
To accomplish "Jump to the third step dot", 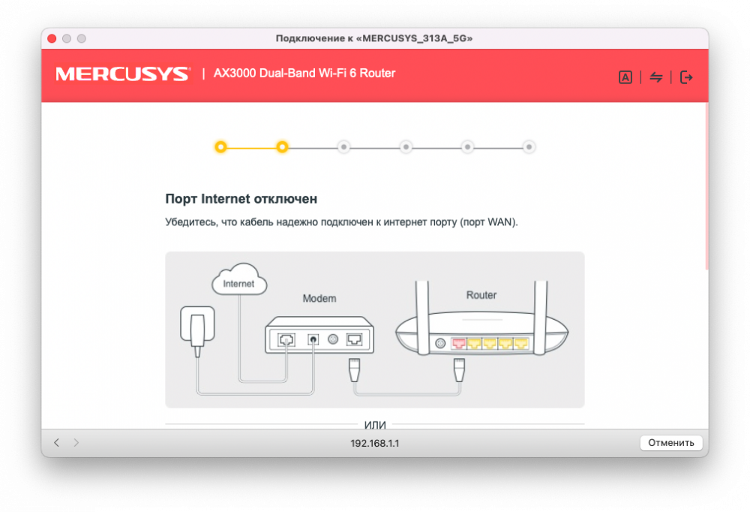I will pyautogui.click(x=343, y=147).
